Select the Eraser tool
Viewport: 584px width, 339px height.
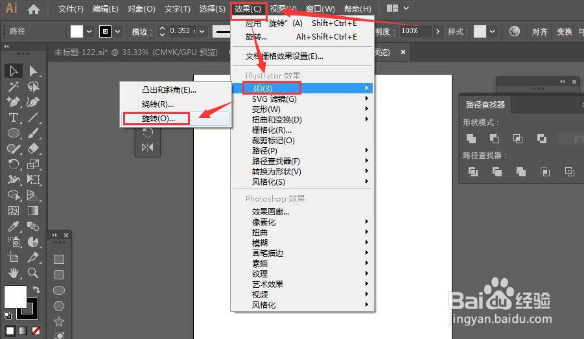pos(34,148)
